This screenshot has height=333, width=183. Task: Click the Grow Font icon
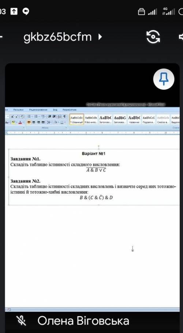pyautogui.click(x=12, y=116)
